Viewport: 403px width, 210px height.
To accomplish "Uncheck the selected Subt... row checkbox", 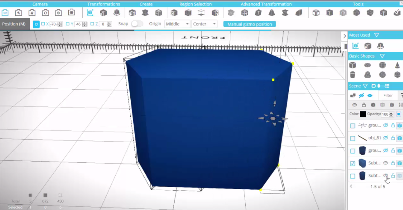I will click(x=353, y=163).
